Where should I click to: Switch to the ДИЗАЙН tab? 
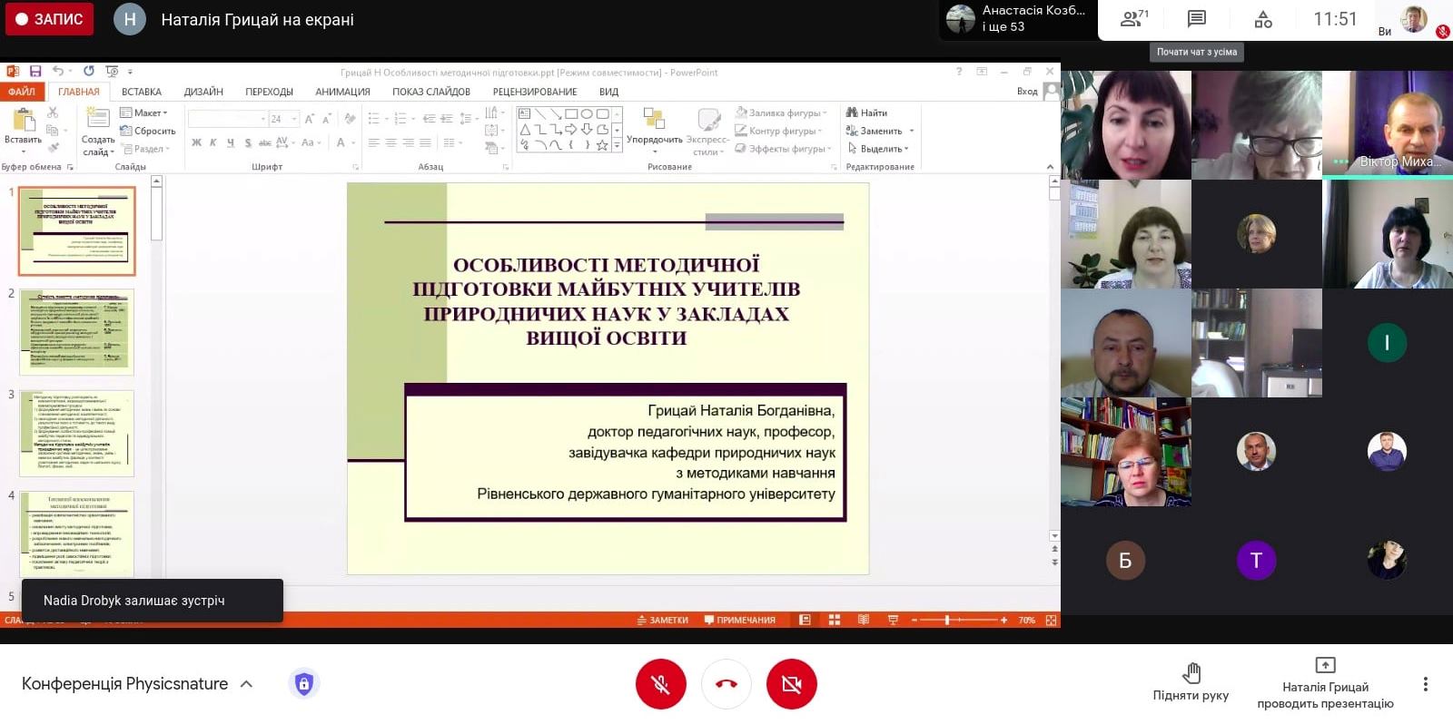203,92
